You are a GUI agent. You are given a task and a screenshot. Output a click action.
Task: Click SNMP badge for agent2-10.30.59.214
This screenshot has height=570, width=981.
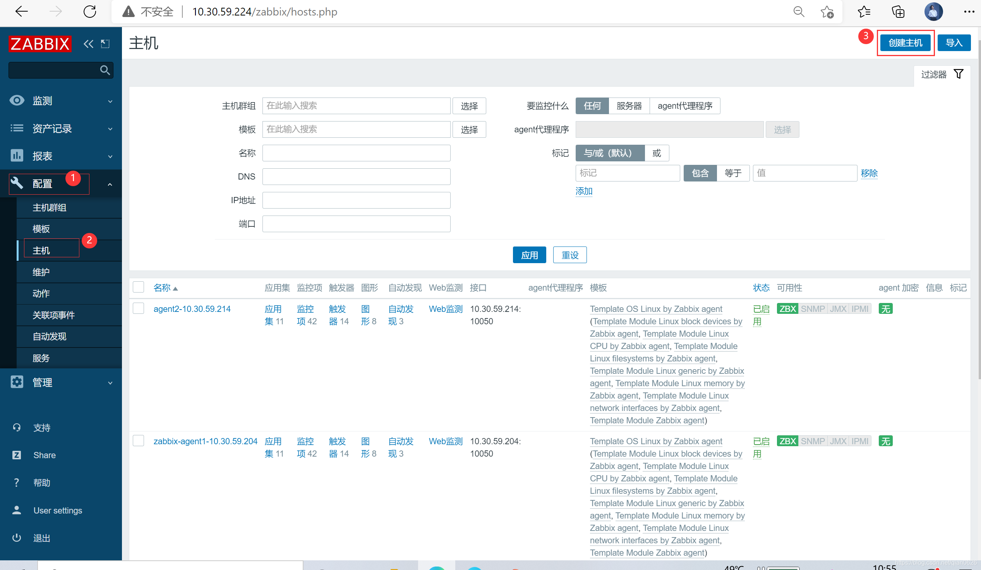(x=813, y=309)
